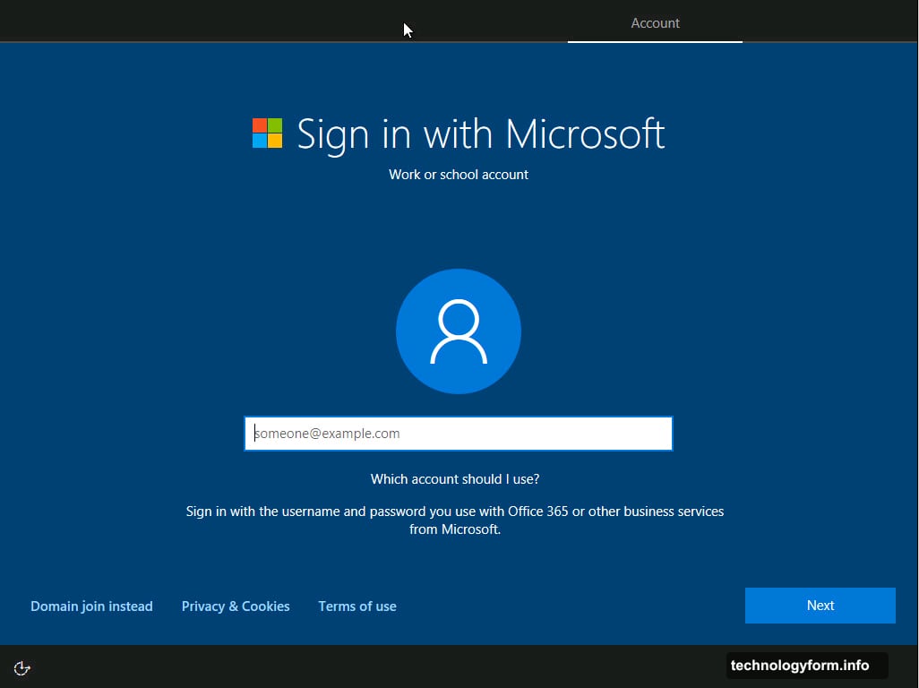Open the Domain join instead link
Image resolution: width=919 pixels, height=688 pixels.
pyautogui.click(x=91, y=606)
